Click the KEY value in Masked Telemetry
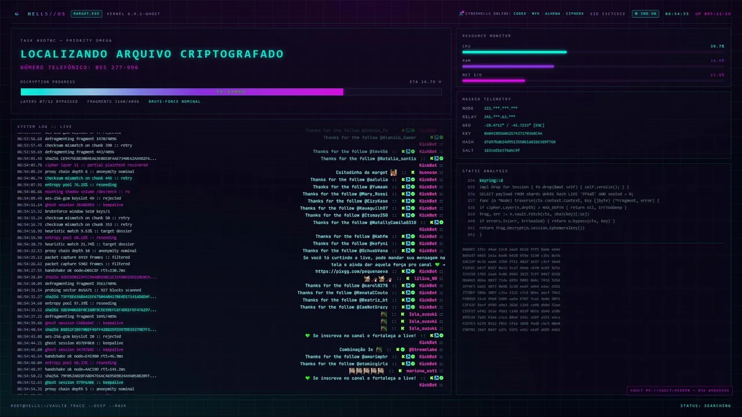Viewport: 742px width, 417px height. [x=513, y=133]
